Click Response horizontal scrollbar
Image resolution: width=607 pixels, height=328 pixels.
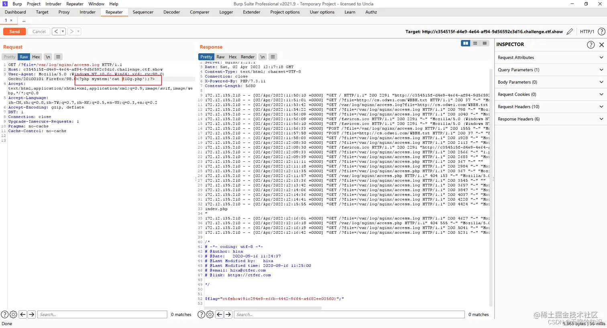click(263, 308)
